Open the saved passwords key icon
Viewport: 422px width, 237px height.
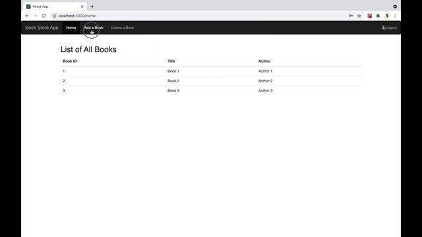351,16
